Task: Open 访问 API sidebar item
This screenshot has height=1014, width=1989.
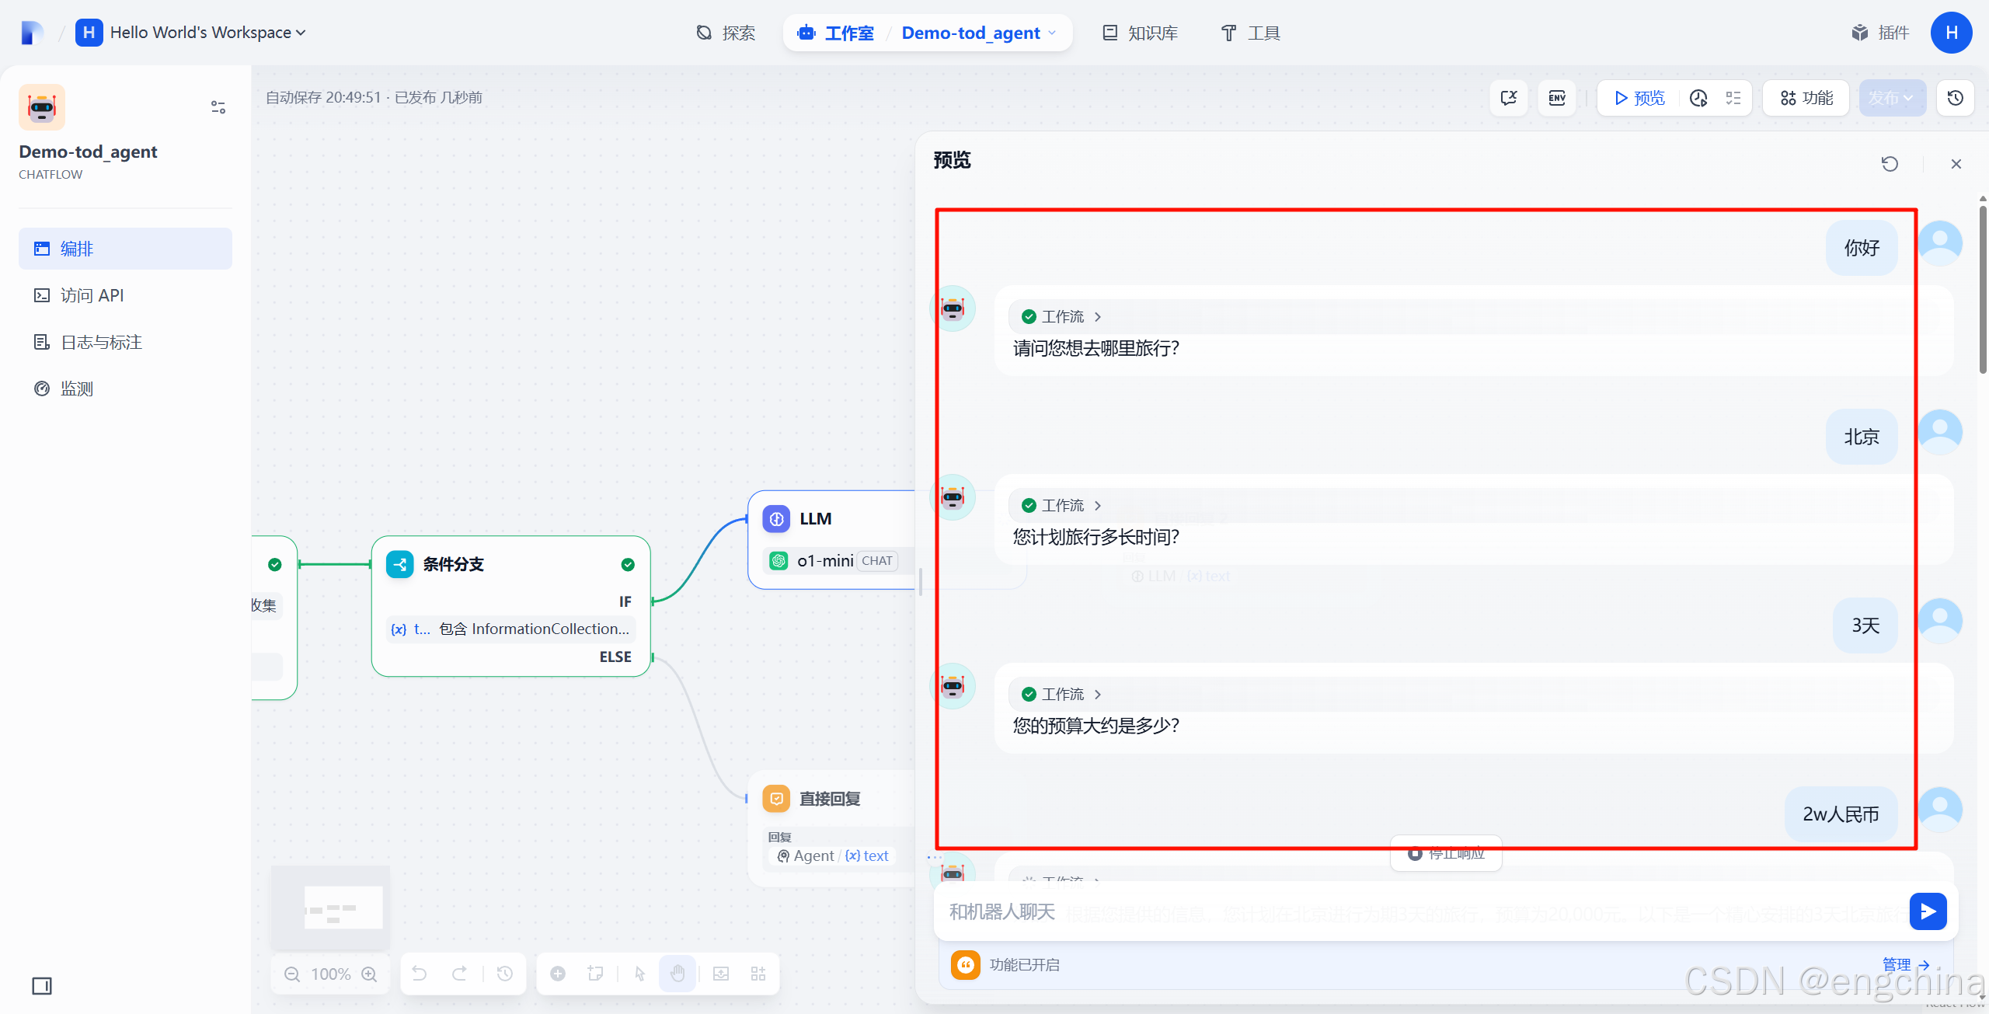Action: point(92,295)
